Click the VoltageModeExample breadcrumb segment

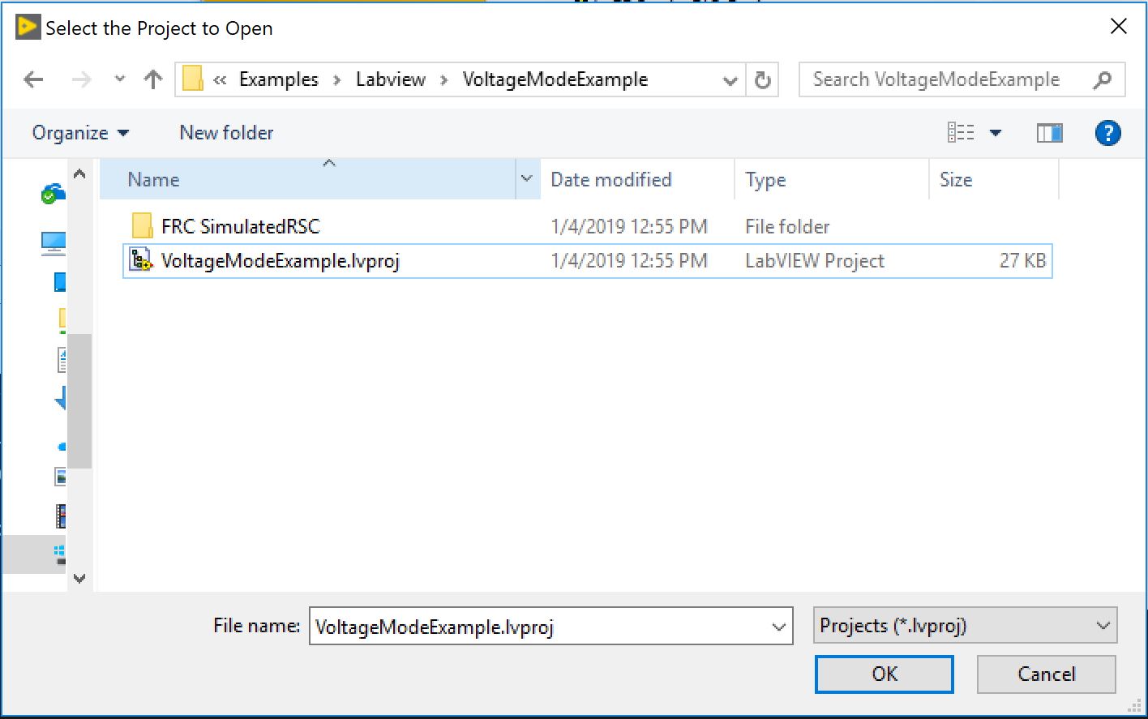555,79
